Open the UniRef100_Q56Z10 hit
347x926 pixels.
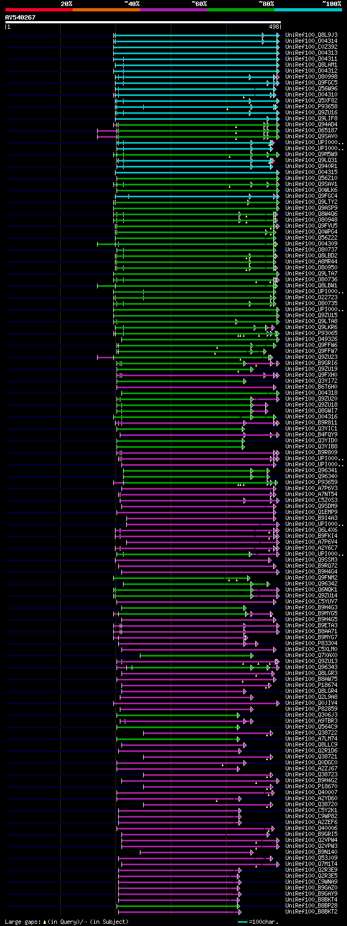click(x=312, y=178)
